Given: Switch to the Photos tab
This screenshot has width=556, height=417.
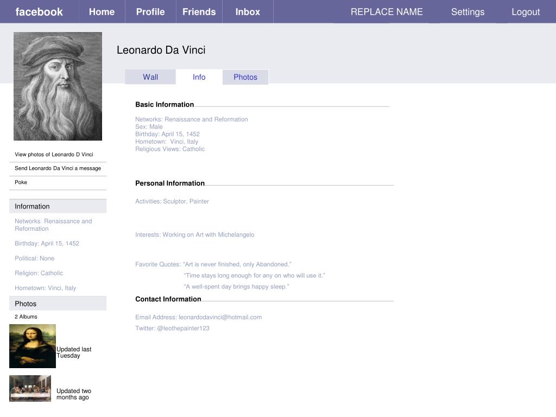Looking at the screenshot, I should click(245, 77).
